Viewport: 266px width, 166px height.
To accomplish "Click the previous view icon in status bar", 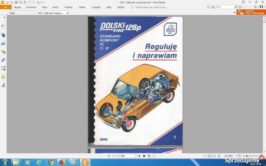I will click(x=149, y=156).
